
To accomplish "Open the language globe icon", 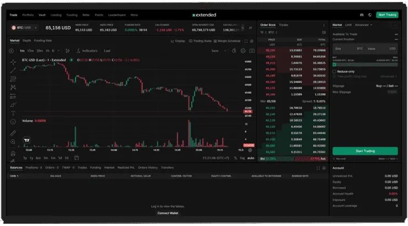I will pyautogui.click(x=370, y=15).
